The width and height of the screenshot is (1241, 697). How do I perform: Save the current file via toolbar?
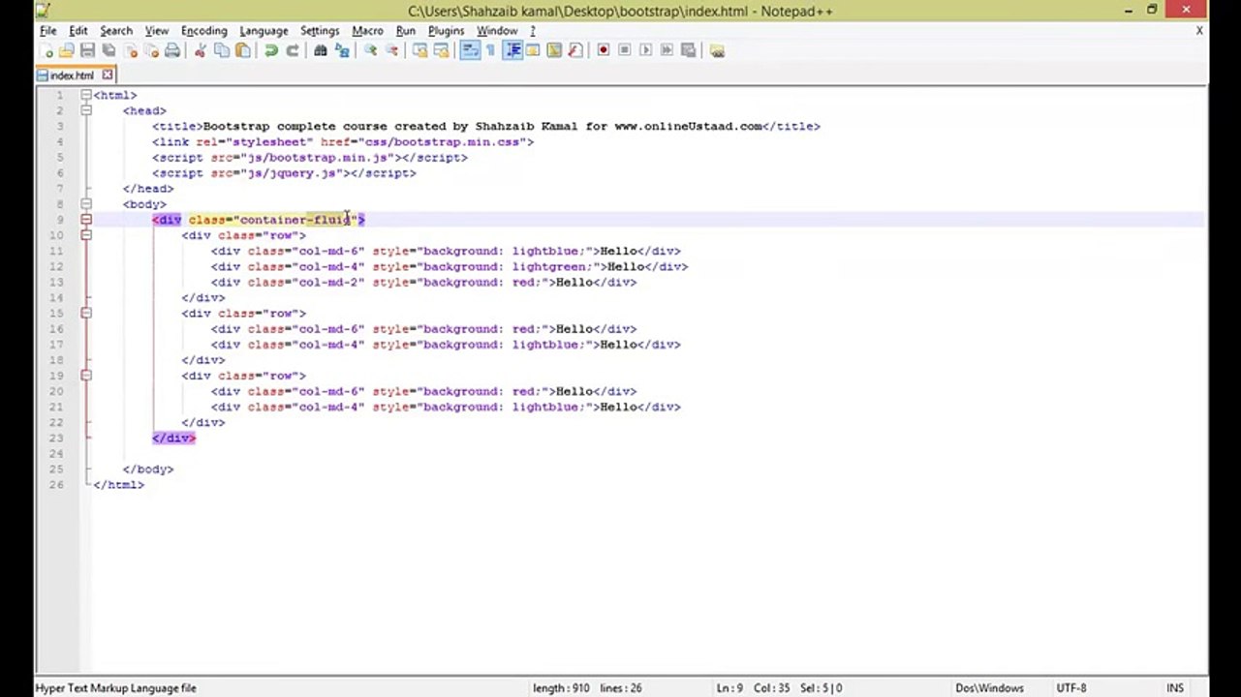(x=88, y=50)
